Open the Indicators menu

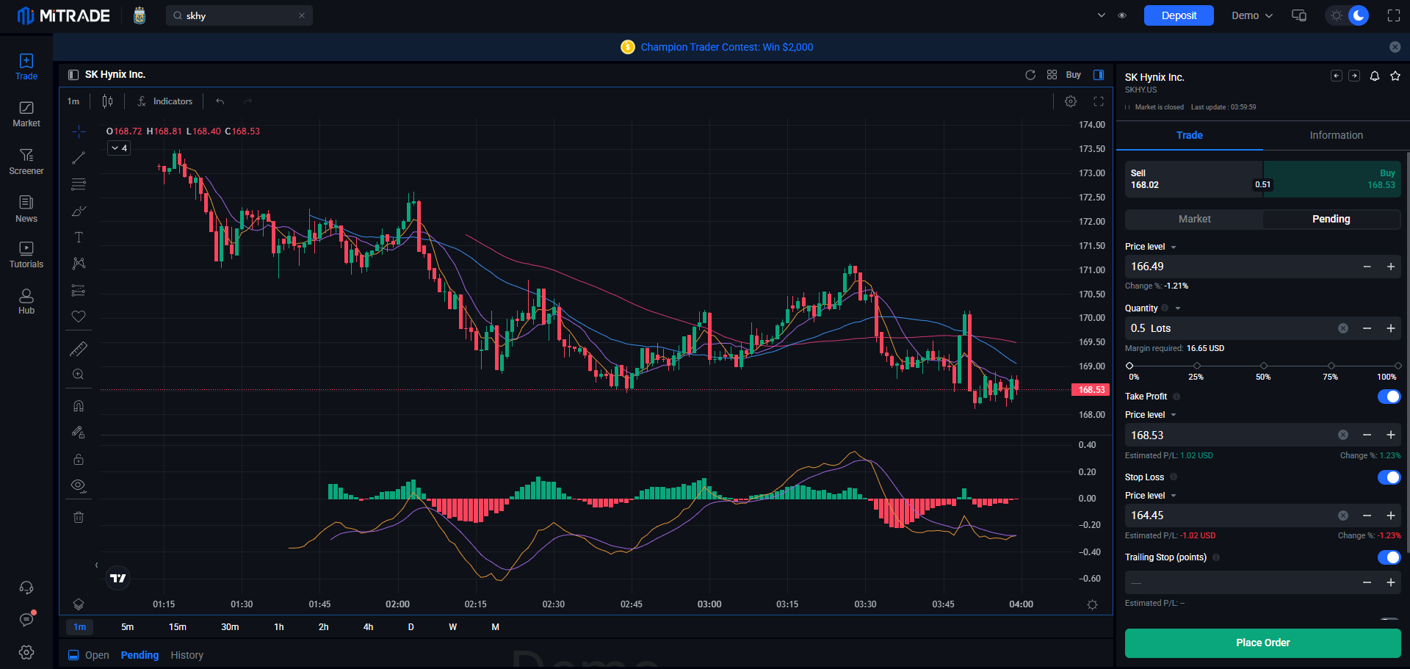point(165,101)
